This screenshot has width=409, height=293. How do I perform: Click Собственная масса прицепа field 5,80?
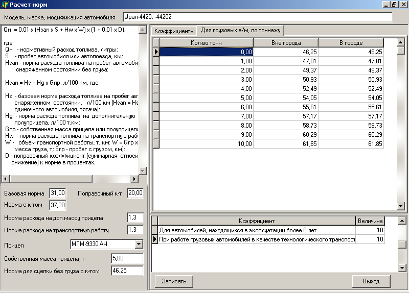pos(127,258)
